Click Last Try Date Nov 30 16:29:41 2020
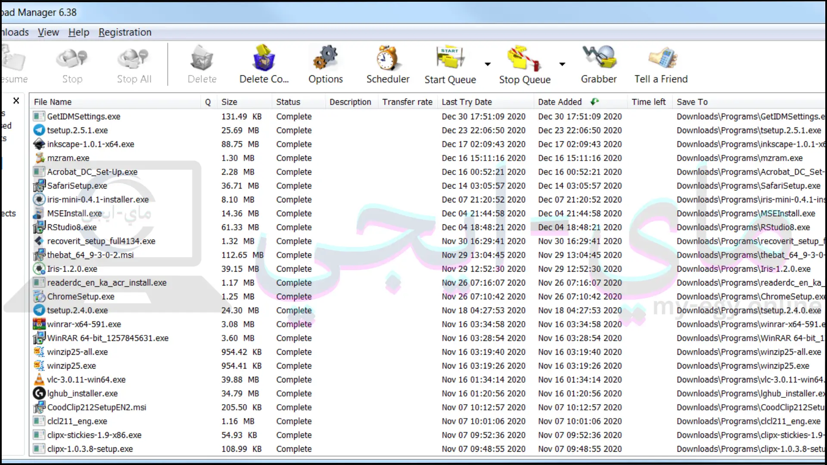 pyautogui.click(x=484, y=241)
